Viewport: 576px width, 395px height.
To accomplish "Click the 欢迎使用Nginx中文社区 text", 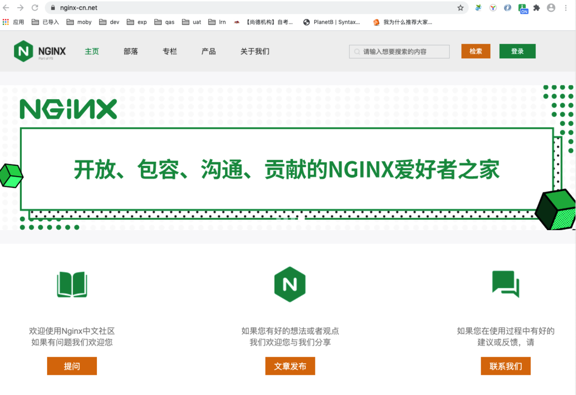I will tap(72, 331).
